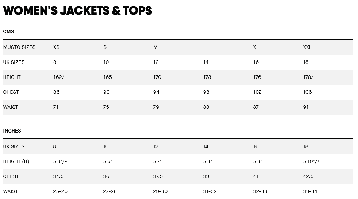This screenshot has width=358, height=199.
Task: Choose the XS Musto size header
Action: [x=56, y=47]
